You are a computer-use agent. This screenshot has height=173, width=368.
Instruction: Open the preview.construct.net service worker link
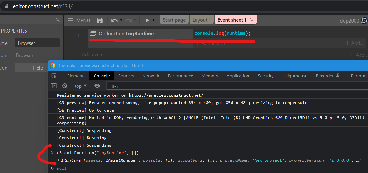[166, 95]
